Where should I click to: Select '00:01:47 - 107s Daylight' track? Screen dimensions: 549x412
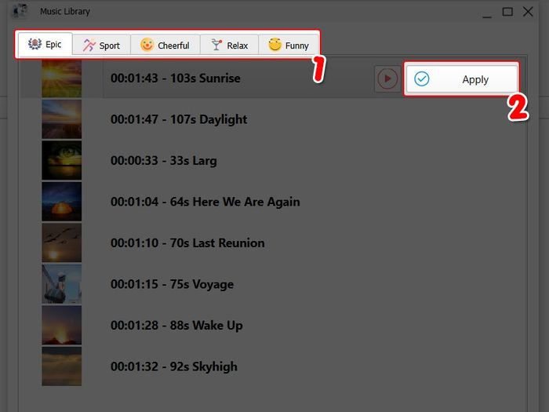coord(179,119)
